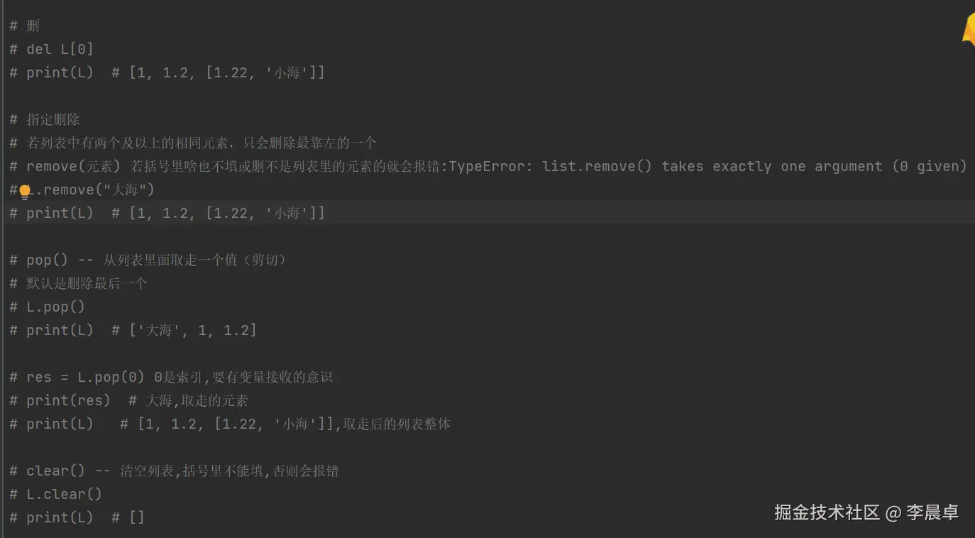Click the '取走后的列表整体' comment text
This screenshot has height=538, width=975.
pos(397,424)
